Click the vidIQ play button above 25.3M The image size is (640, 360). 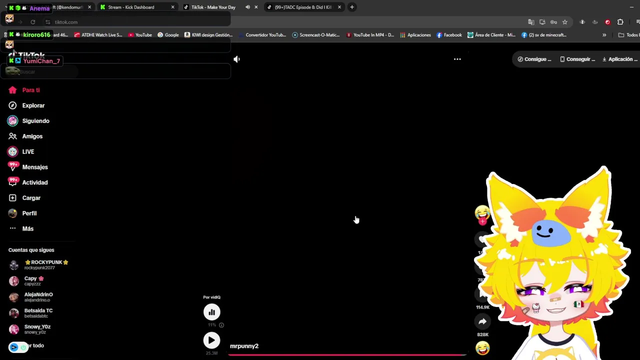211,340
